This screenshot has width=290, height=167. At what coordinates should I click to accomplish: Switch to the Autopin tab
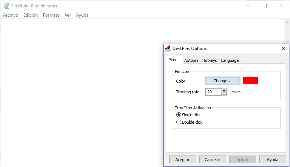(x=191, y=60)
